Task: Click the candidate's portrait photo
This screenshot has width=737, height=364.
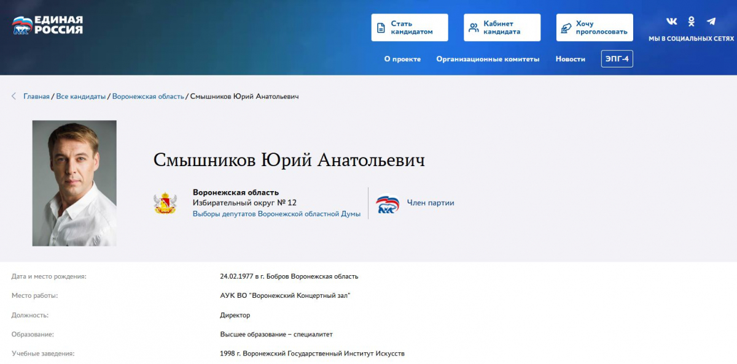Action: click(74, 183)
